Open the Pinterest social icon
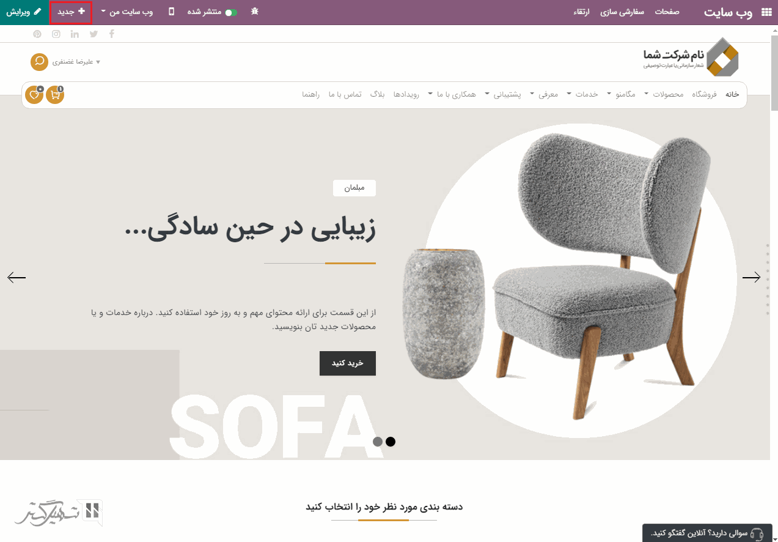This screenshot has height=542, width=778. pos(38,34)
